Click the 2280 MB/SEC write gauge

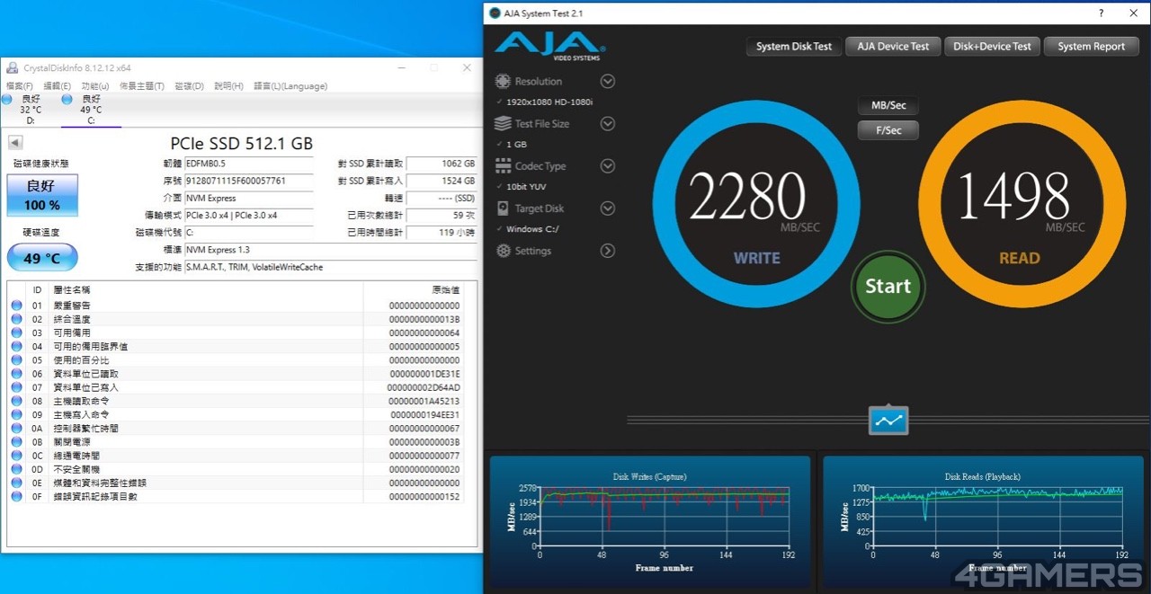tap(754, 205)
